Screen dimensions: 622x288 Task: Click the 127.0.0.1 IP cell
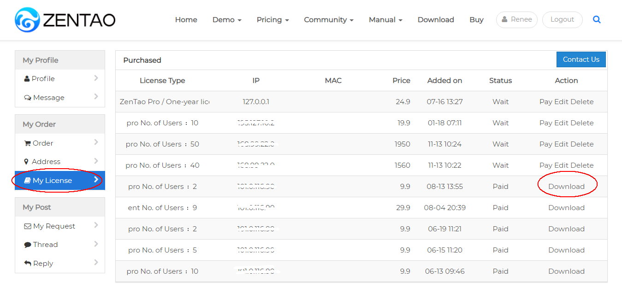click(x=256, y=102)
